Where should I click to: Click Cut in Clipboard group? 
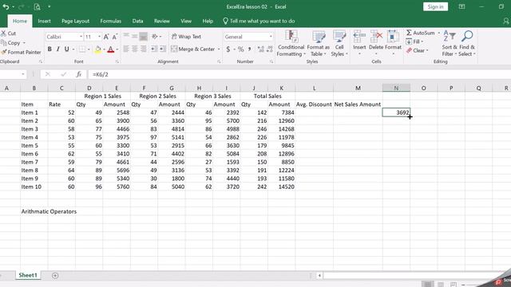[x=9, y=33]
